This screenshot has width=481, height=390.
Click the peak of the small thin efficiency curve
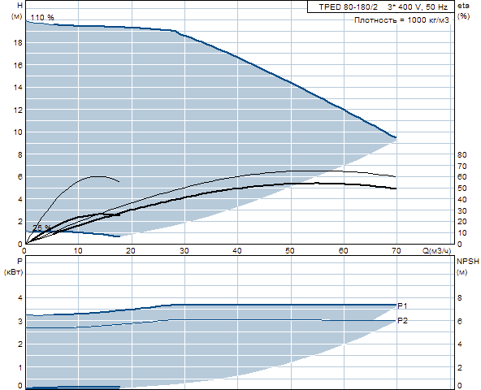click(x=97, y=176)
